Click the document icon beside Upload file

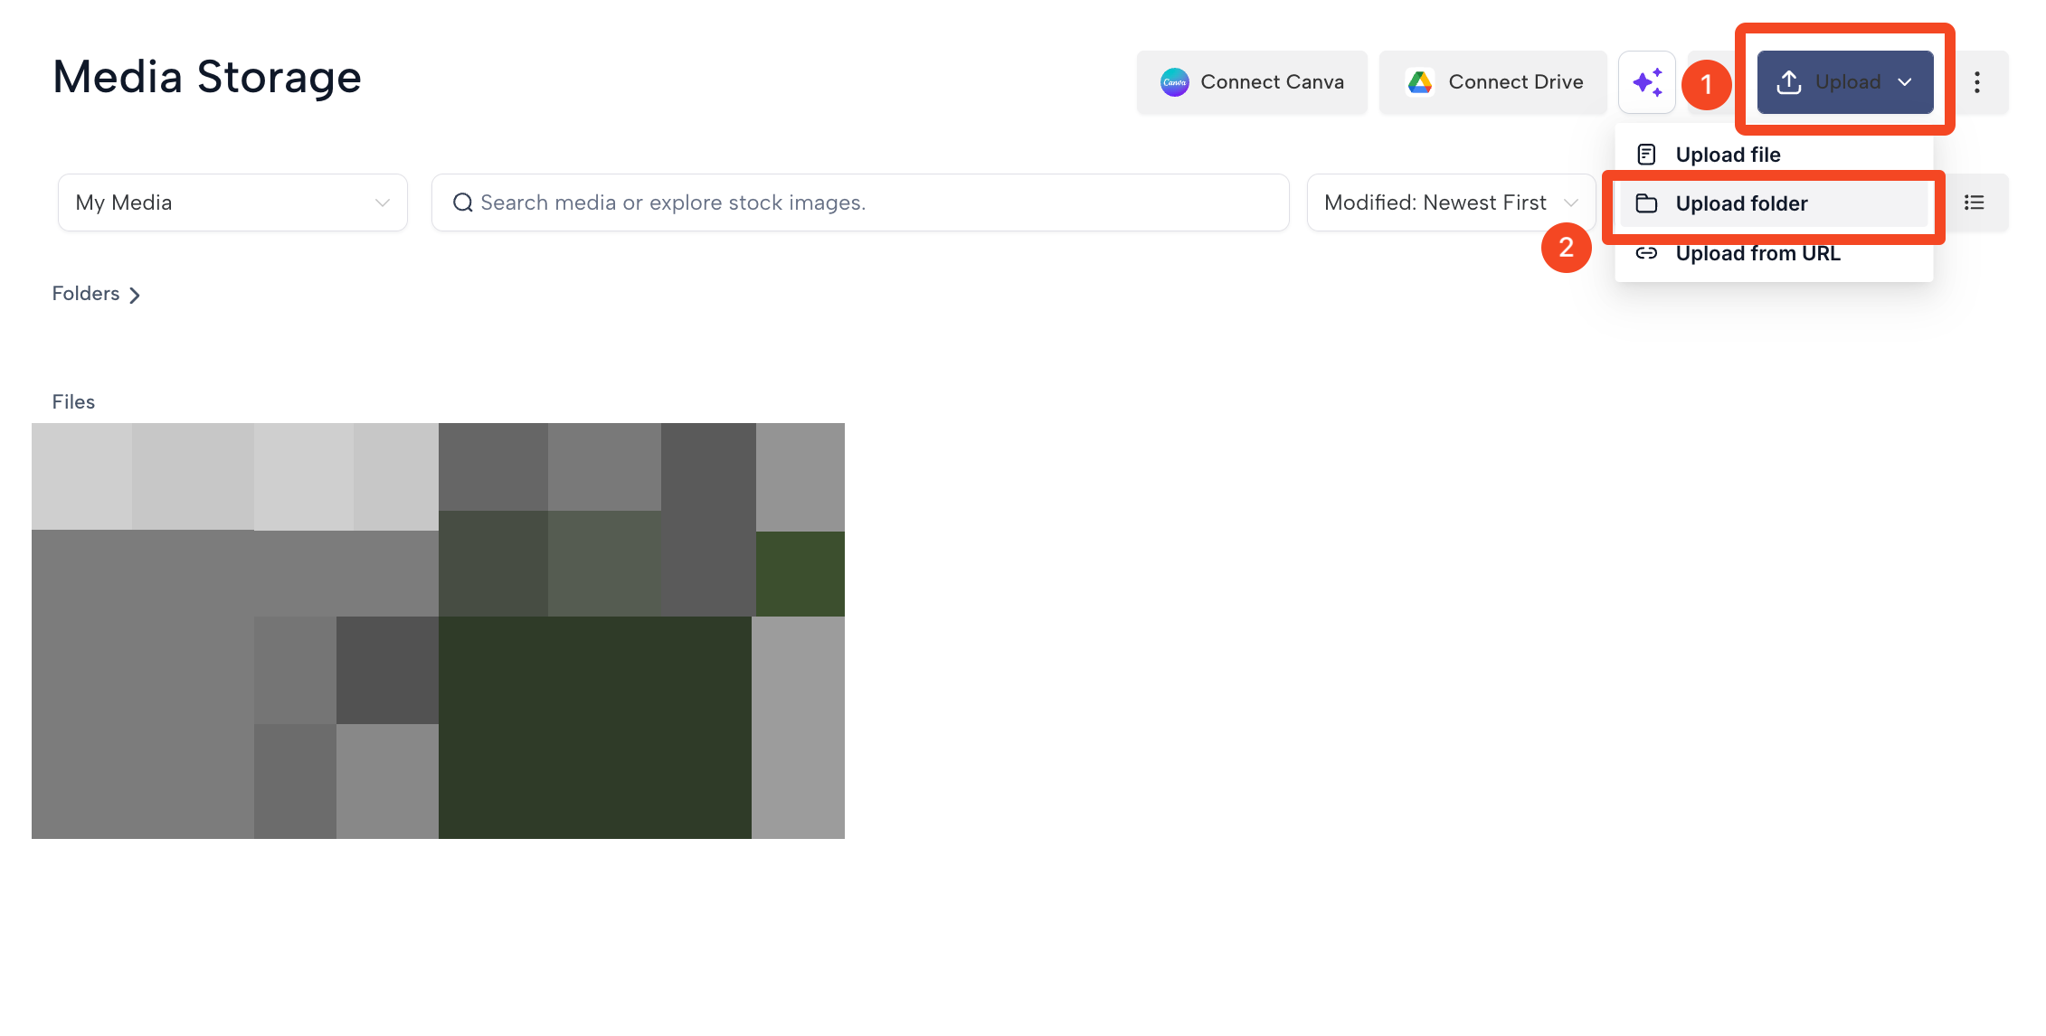coord(1646,155)
